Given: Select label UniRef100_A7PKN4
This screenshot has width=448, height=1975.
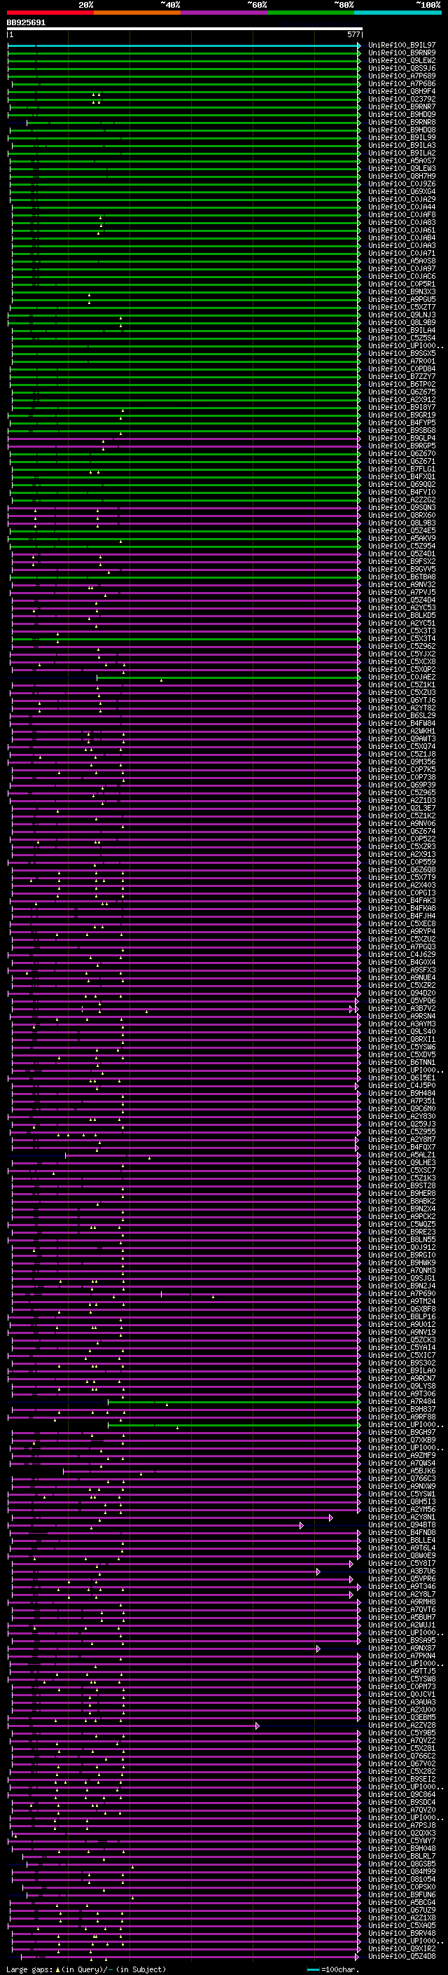Looking at the screenshot, I should tap(402, 1656).
